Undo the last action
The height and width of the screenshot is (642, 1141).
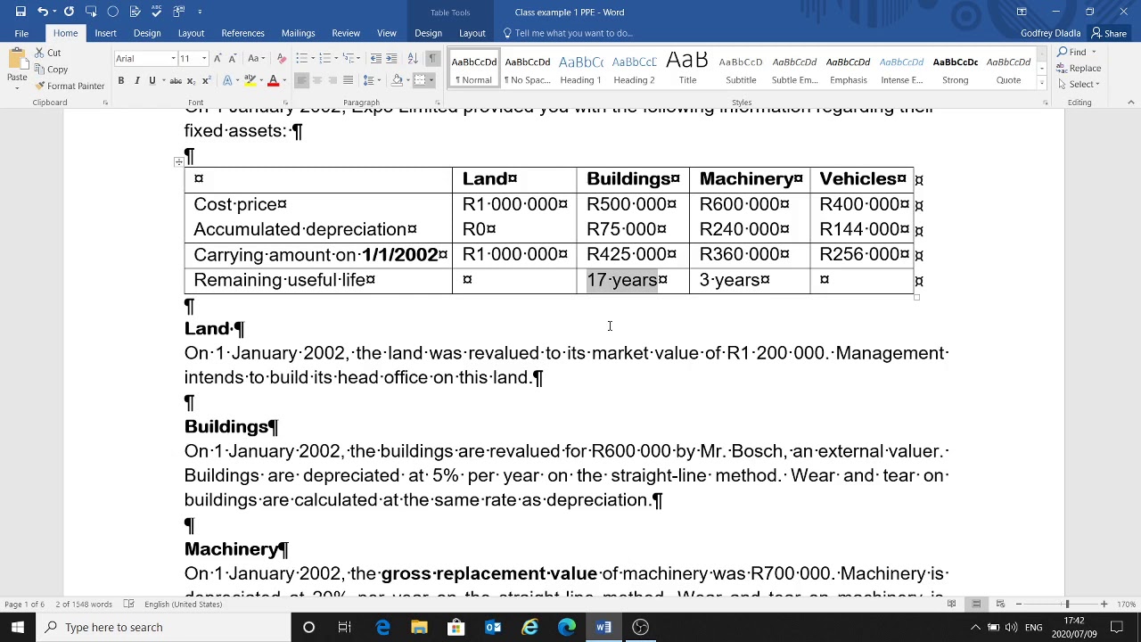click(x=42, y=12)
